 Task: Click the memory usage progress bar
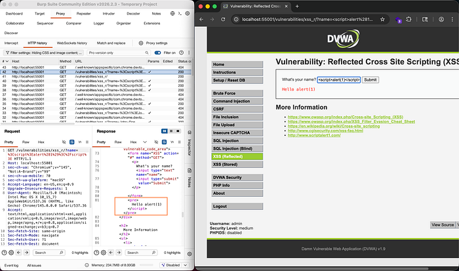(x=146, y=265)
